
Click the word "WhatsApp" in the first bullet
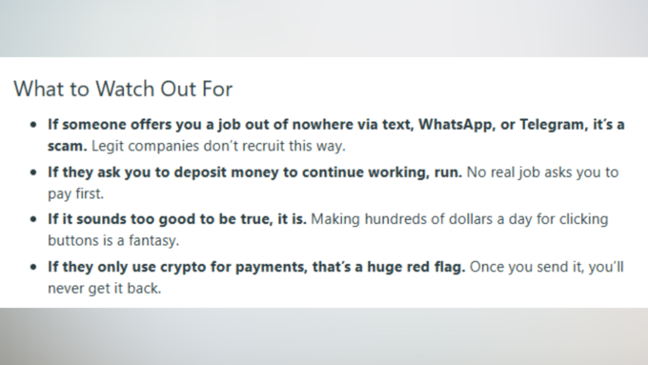pos(456,125)
